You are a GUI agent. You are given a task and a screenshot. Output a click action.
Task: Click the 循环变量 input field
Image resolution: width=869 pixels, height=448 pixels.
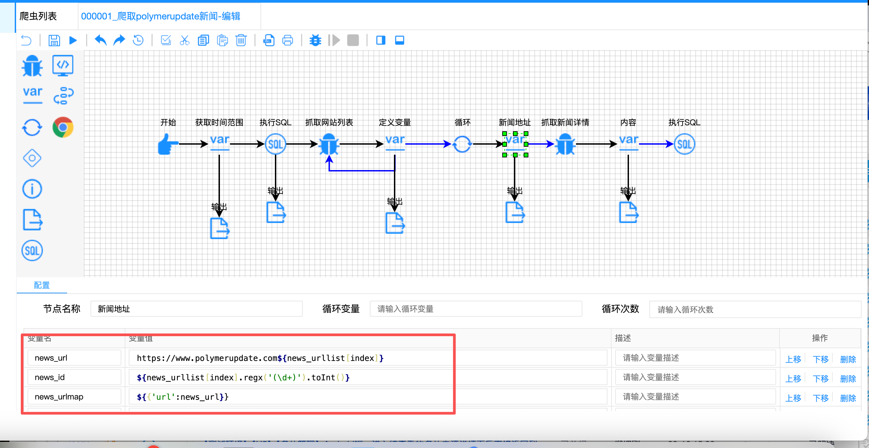[x=476, y=309]
